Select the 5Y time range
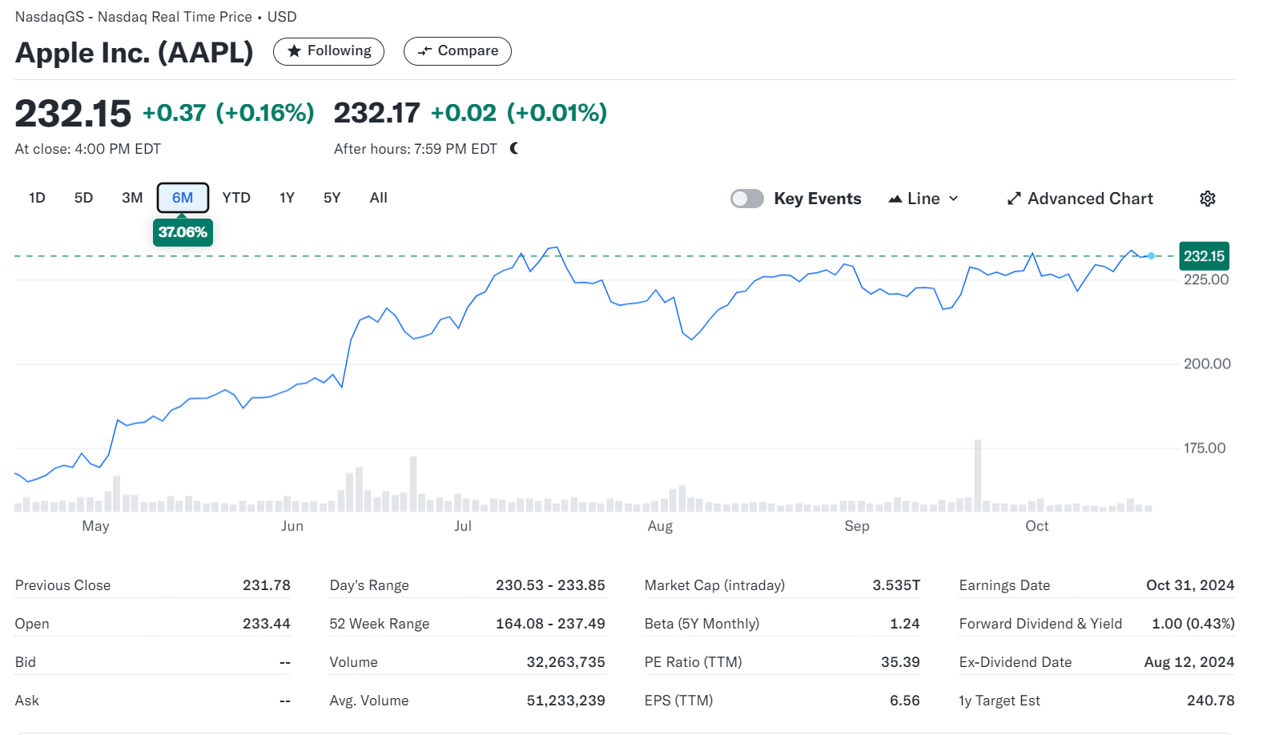This screenshot has width=1263, height=735. point(332,198)
